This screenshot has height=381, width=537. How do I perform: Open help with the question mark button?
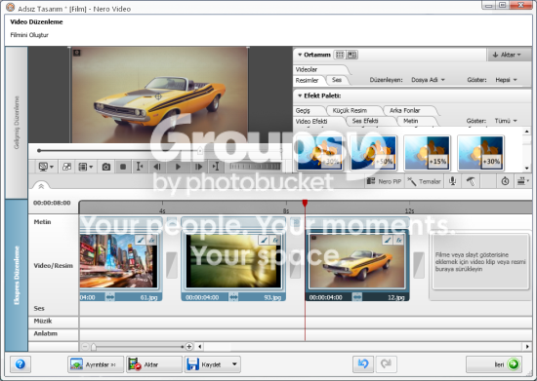(21, 364)
